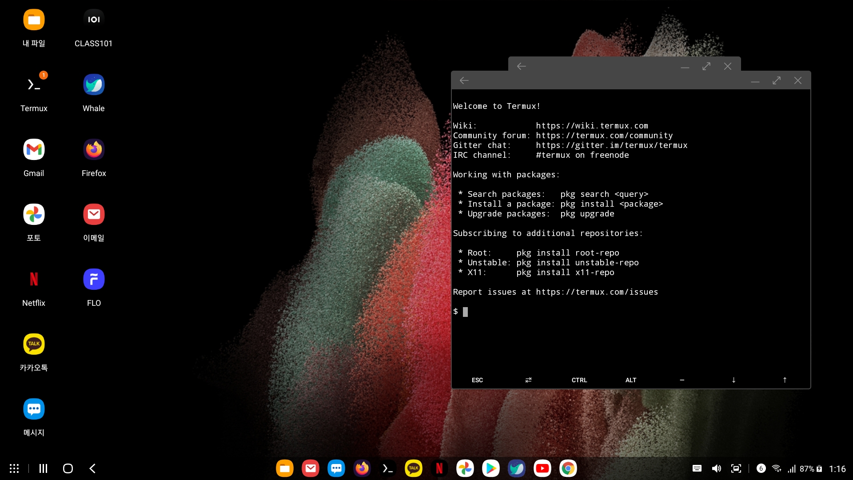
Task: Launch Netflix desktop shortcut
Action: pyautogui.click(x=34, y=279)
